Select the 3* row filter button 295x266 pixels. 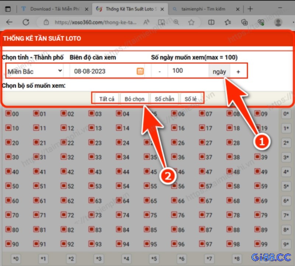click(286, 158)
